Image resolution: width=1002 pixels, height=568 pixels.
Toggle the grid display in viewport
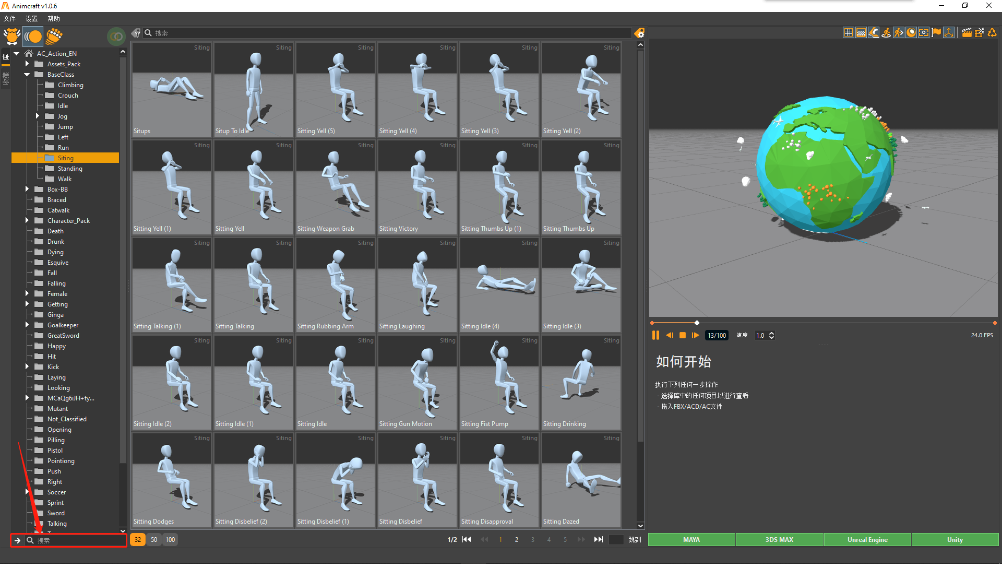tap(849, 32)
